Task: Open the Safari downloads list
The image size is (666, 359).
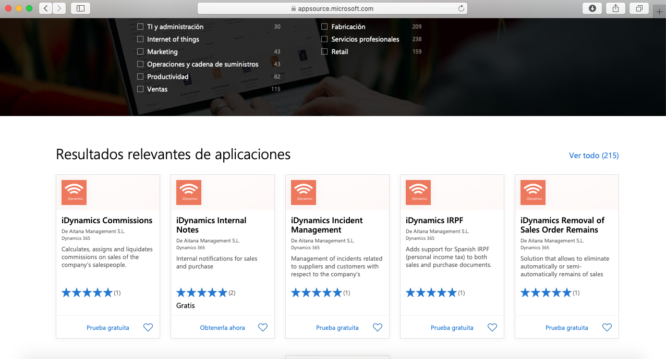Action: tap(592, 8)
